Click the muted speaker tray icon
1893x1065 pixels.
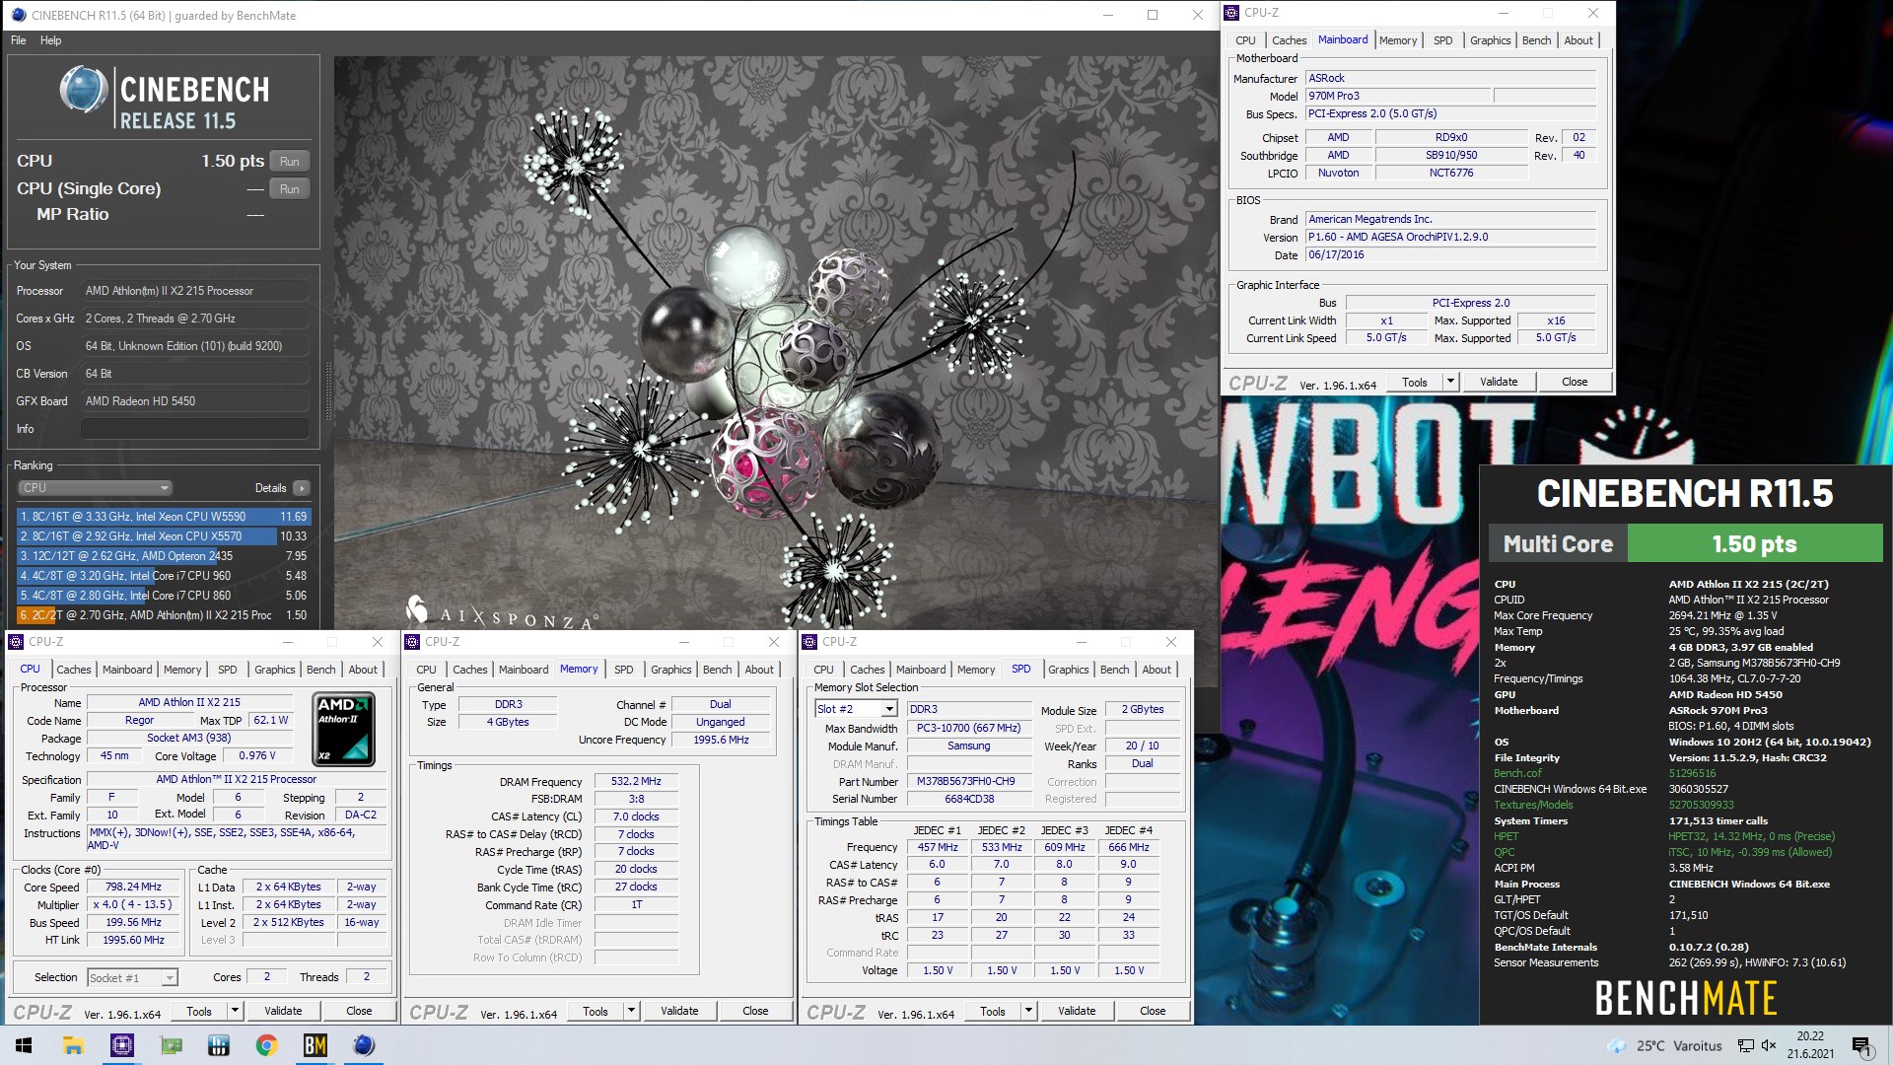pos(1769,1046)
